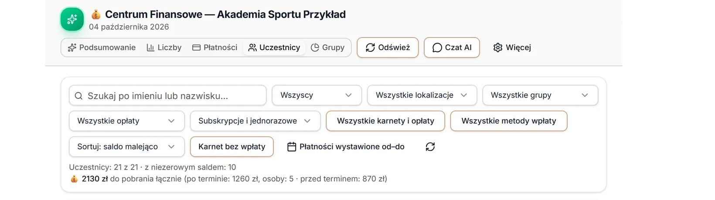Screen dimensions: 715x200
Task: Click the 2130 zł total amount text
Action: [95, 179]
